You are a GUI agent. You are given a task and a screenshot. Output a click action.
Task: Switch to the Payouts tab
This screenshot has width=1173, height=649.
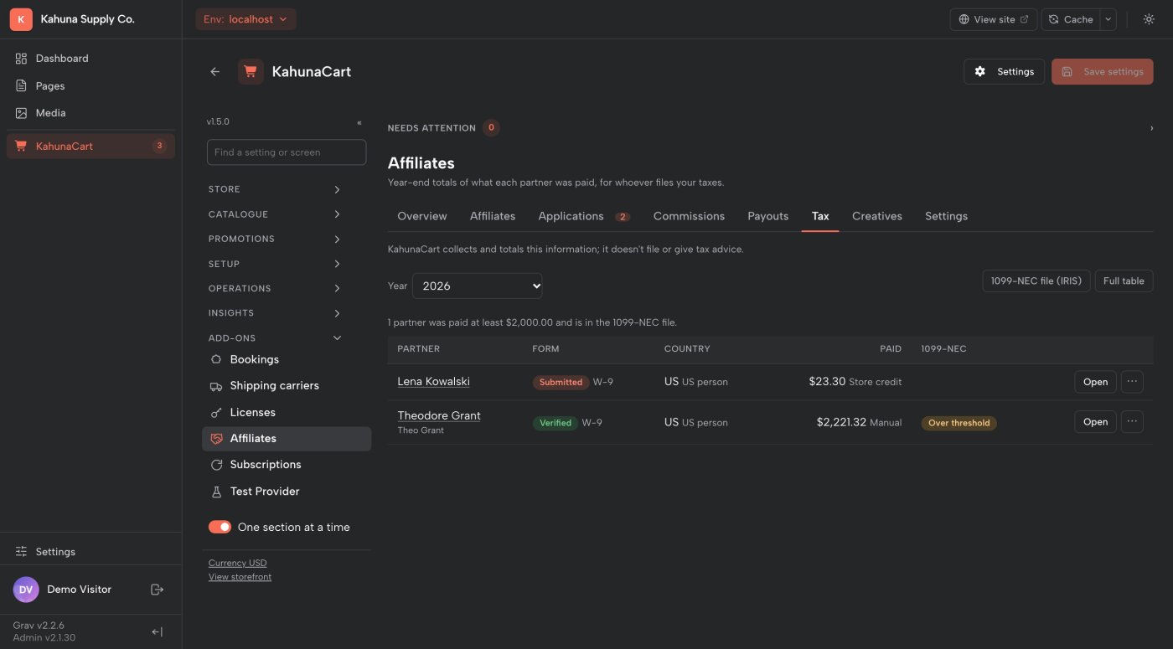(768, 216)
